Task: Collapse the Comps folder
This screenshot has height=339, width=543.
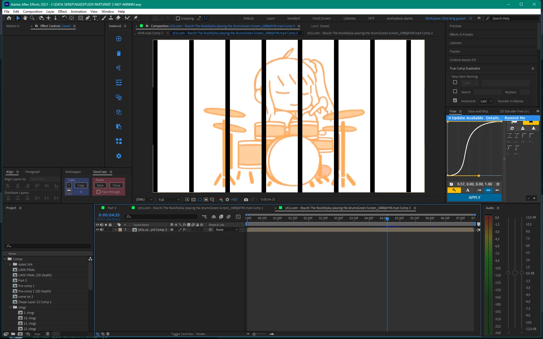Action: [5, 259]
